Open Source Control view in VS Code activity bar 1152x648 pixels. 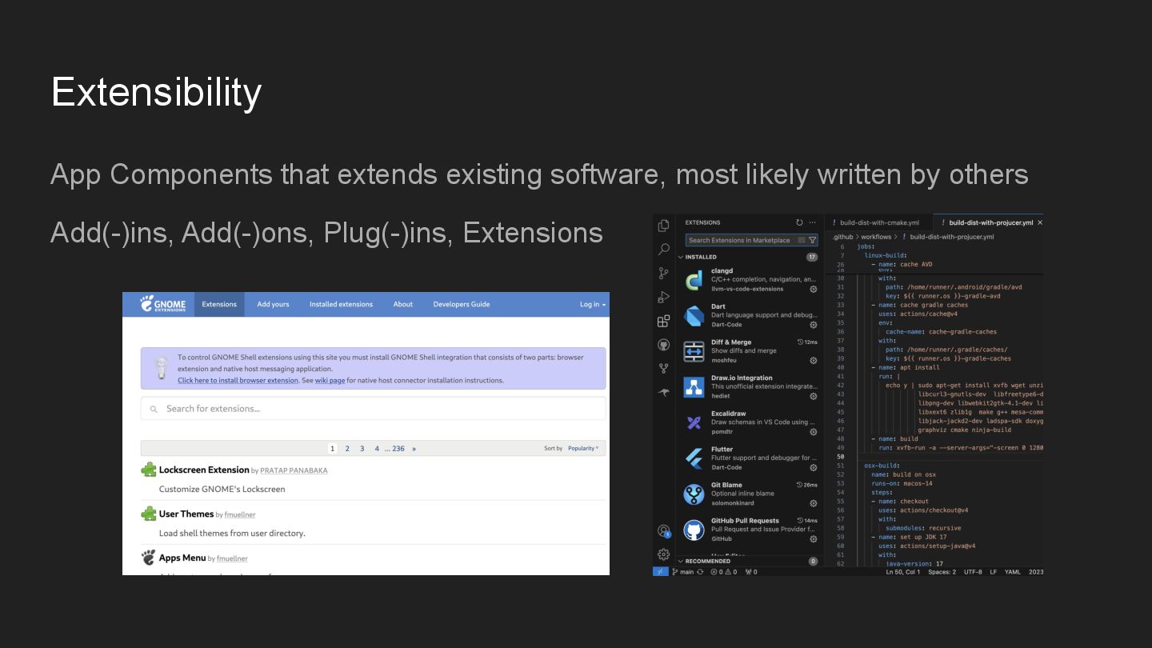point(663,274)
